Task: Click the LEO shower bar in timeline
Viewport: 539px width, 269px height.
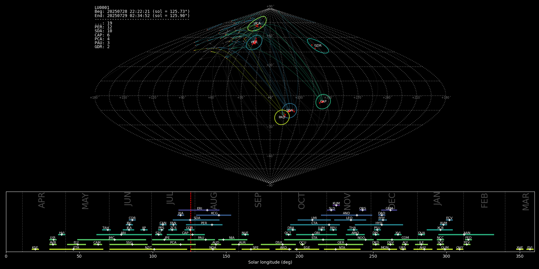Action: 350,220
